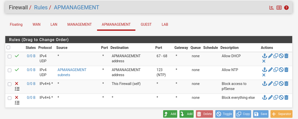Disable the Block access to pfSense rule

pyautogui.click(x=281, y=84)
